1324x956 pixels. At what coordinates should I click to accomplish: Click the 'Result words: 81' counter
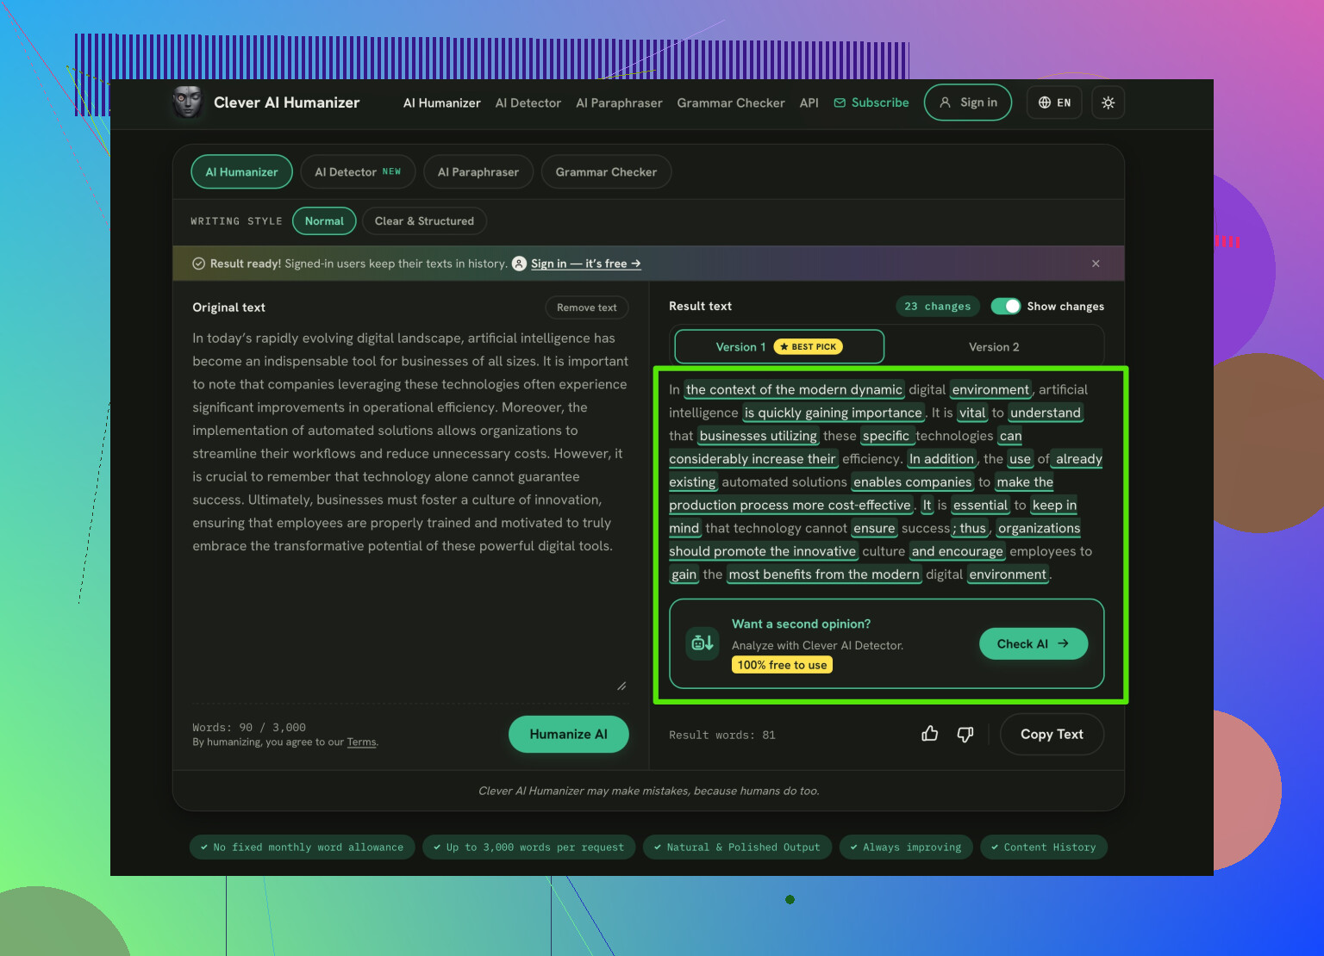click(722, 735)
